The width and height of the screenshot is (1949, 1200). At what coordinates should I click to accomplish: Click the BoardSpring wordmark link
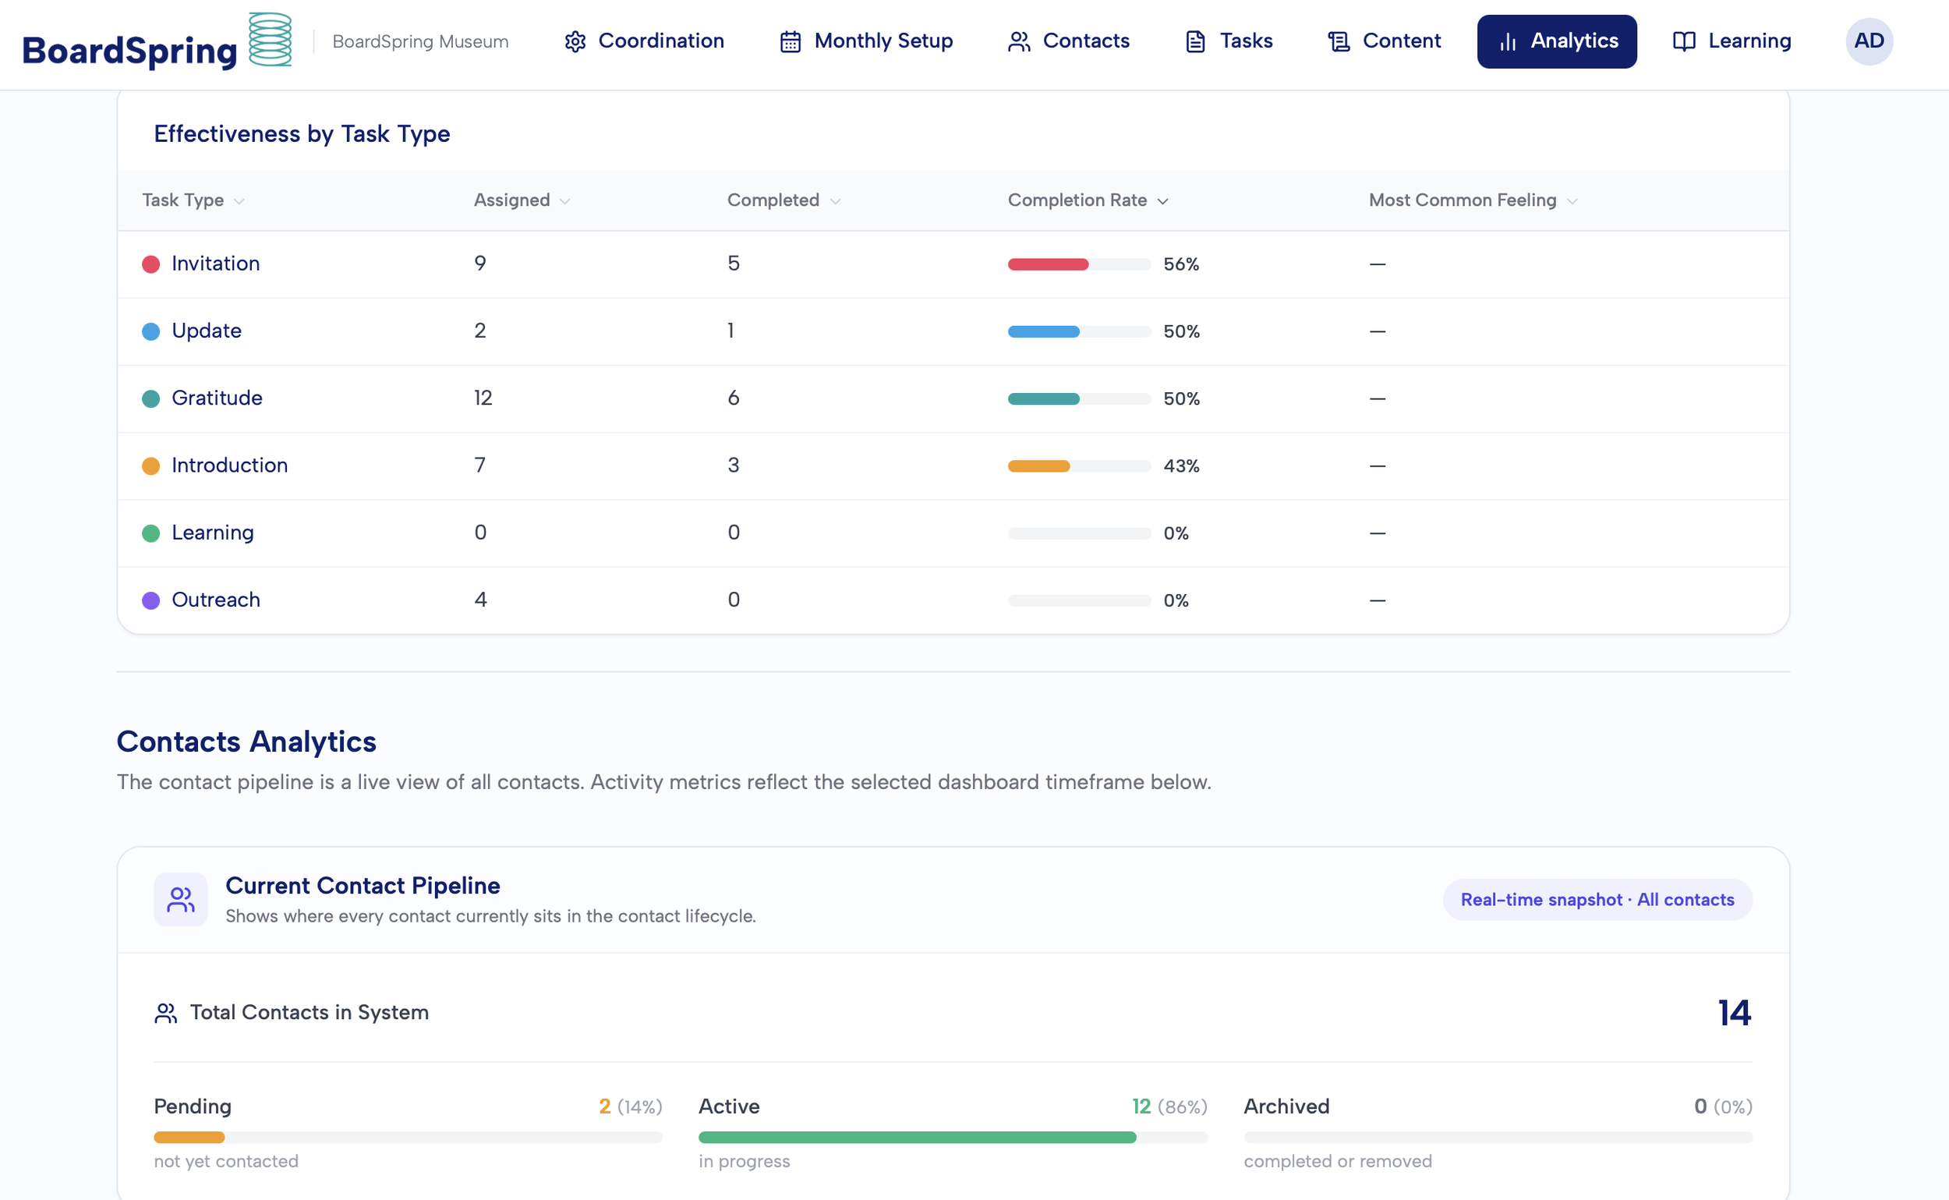tap(129, 51)
